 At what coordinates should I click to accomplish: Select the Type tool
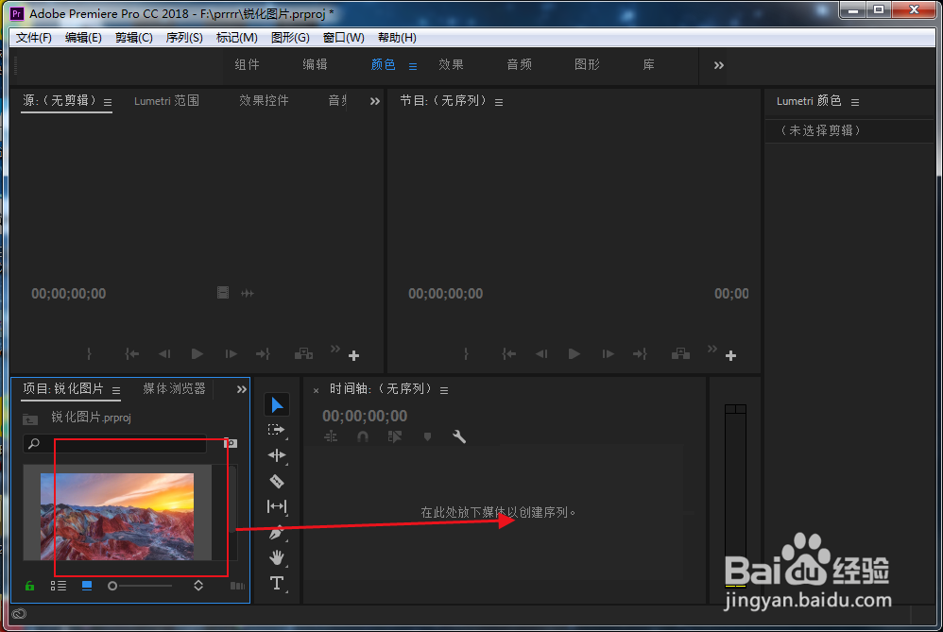(x=277, y=583)
